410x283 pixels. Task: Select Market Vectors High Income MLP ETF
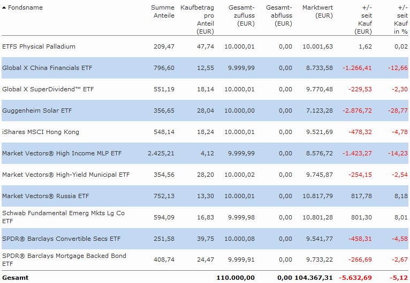[x=62, y=153]
